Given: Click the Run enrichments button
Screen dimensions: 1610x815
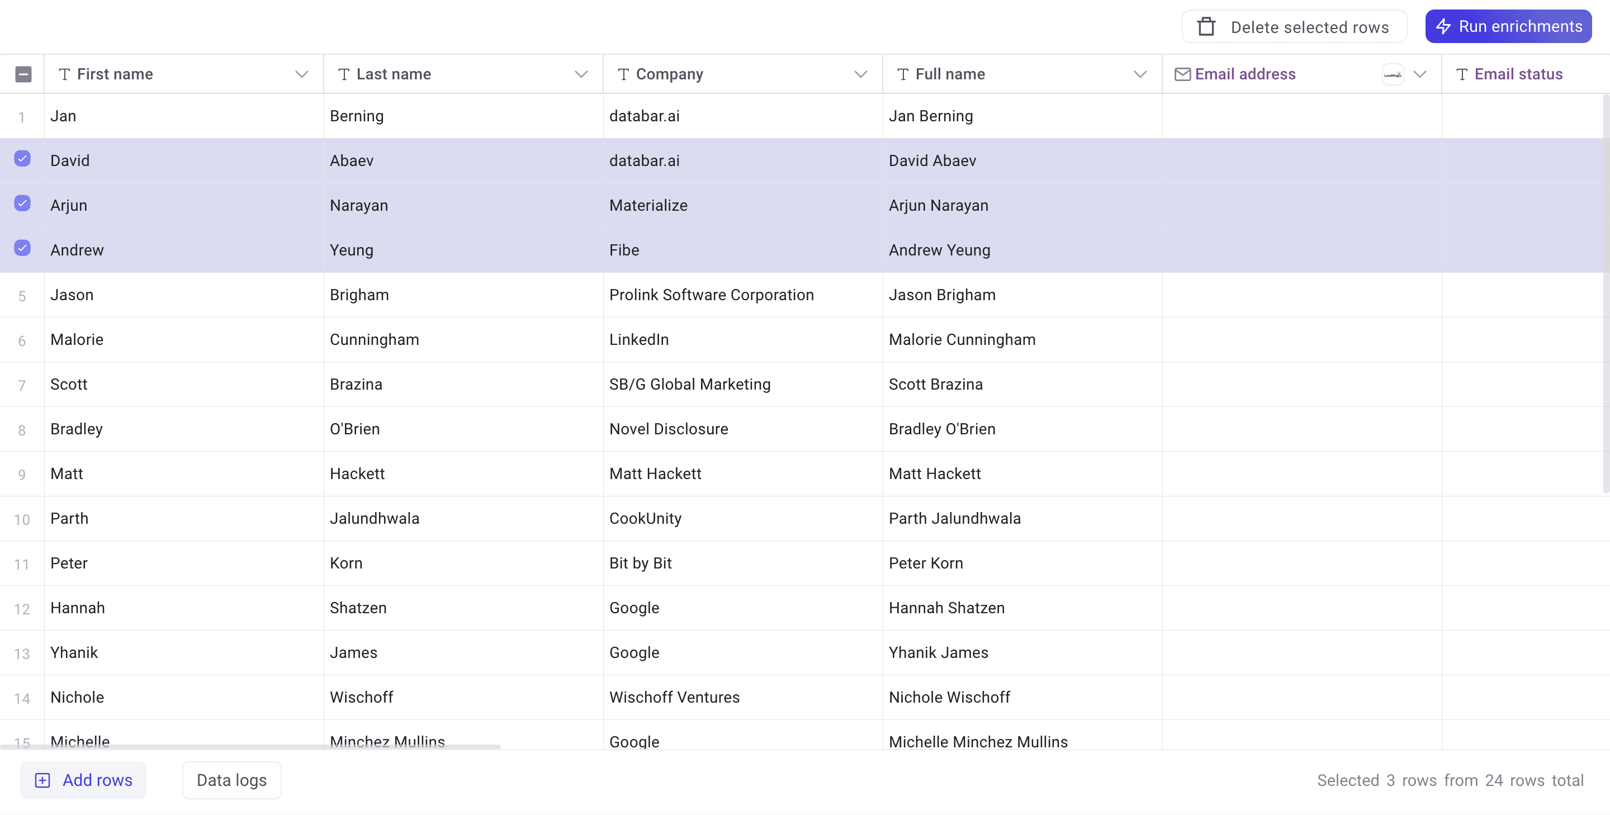Looking at the screenshot, I should 1508,26.
